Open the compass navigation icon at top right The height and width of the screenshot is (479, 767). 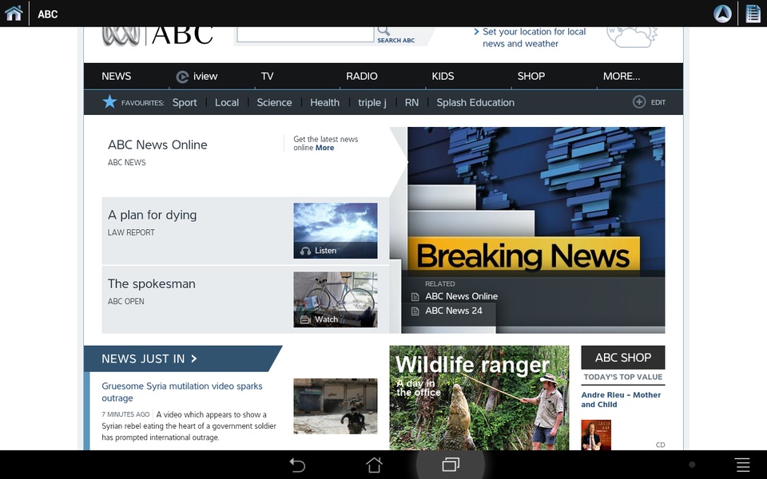tap(722, 14)
